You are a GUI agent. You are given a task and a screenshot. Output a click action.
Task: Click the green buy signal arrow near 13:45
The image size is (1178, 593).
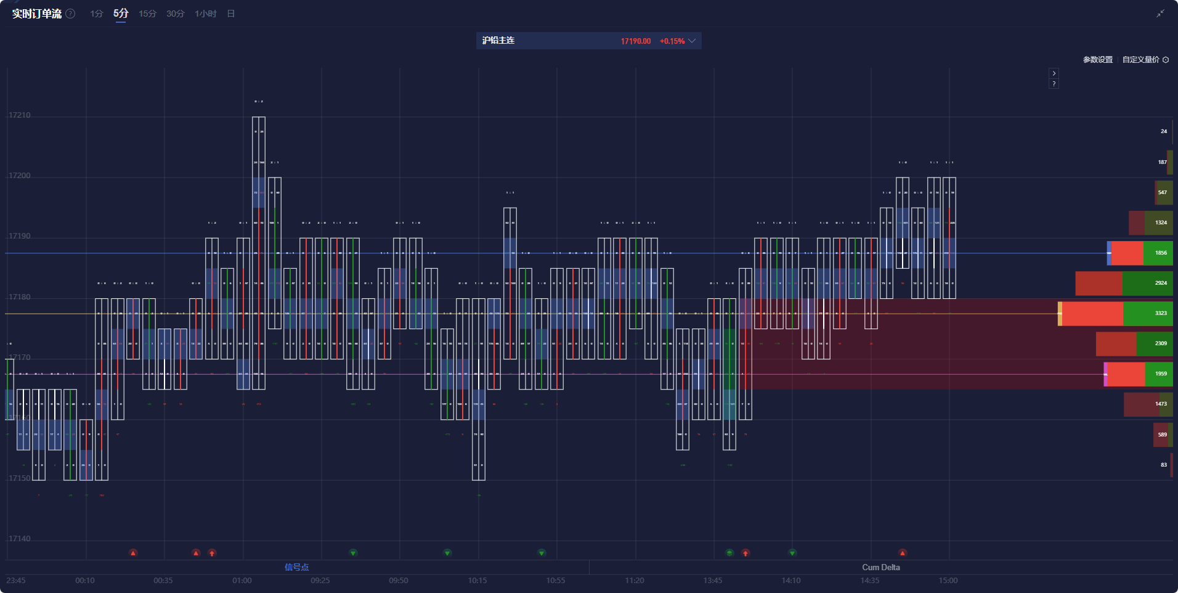[x=729, y=552]
